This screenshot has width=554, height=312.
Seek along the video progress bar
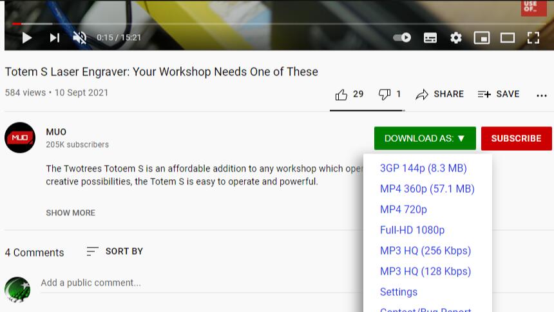click(x=279, y=24)
